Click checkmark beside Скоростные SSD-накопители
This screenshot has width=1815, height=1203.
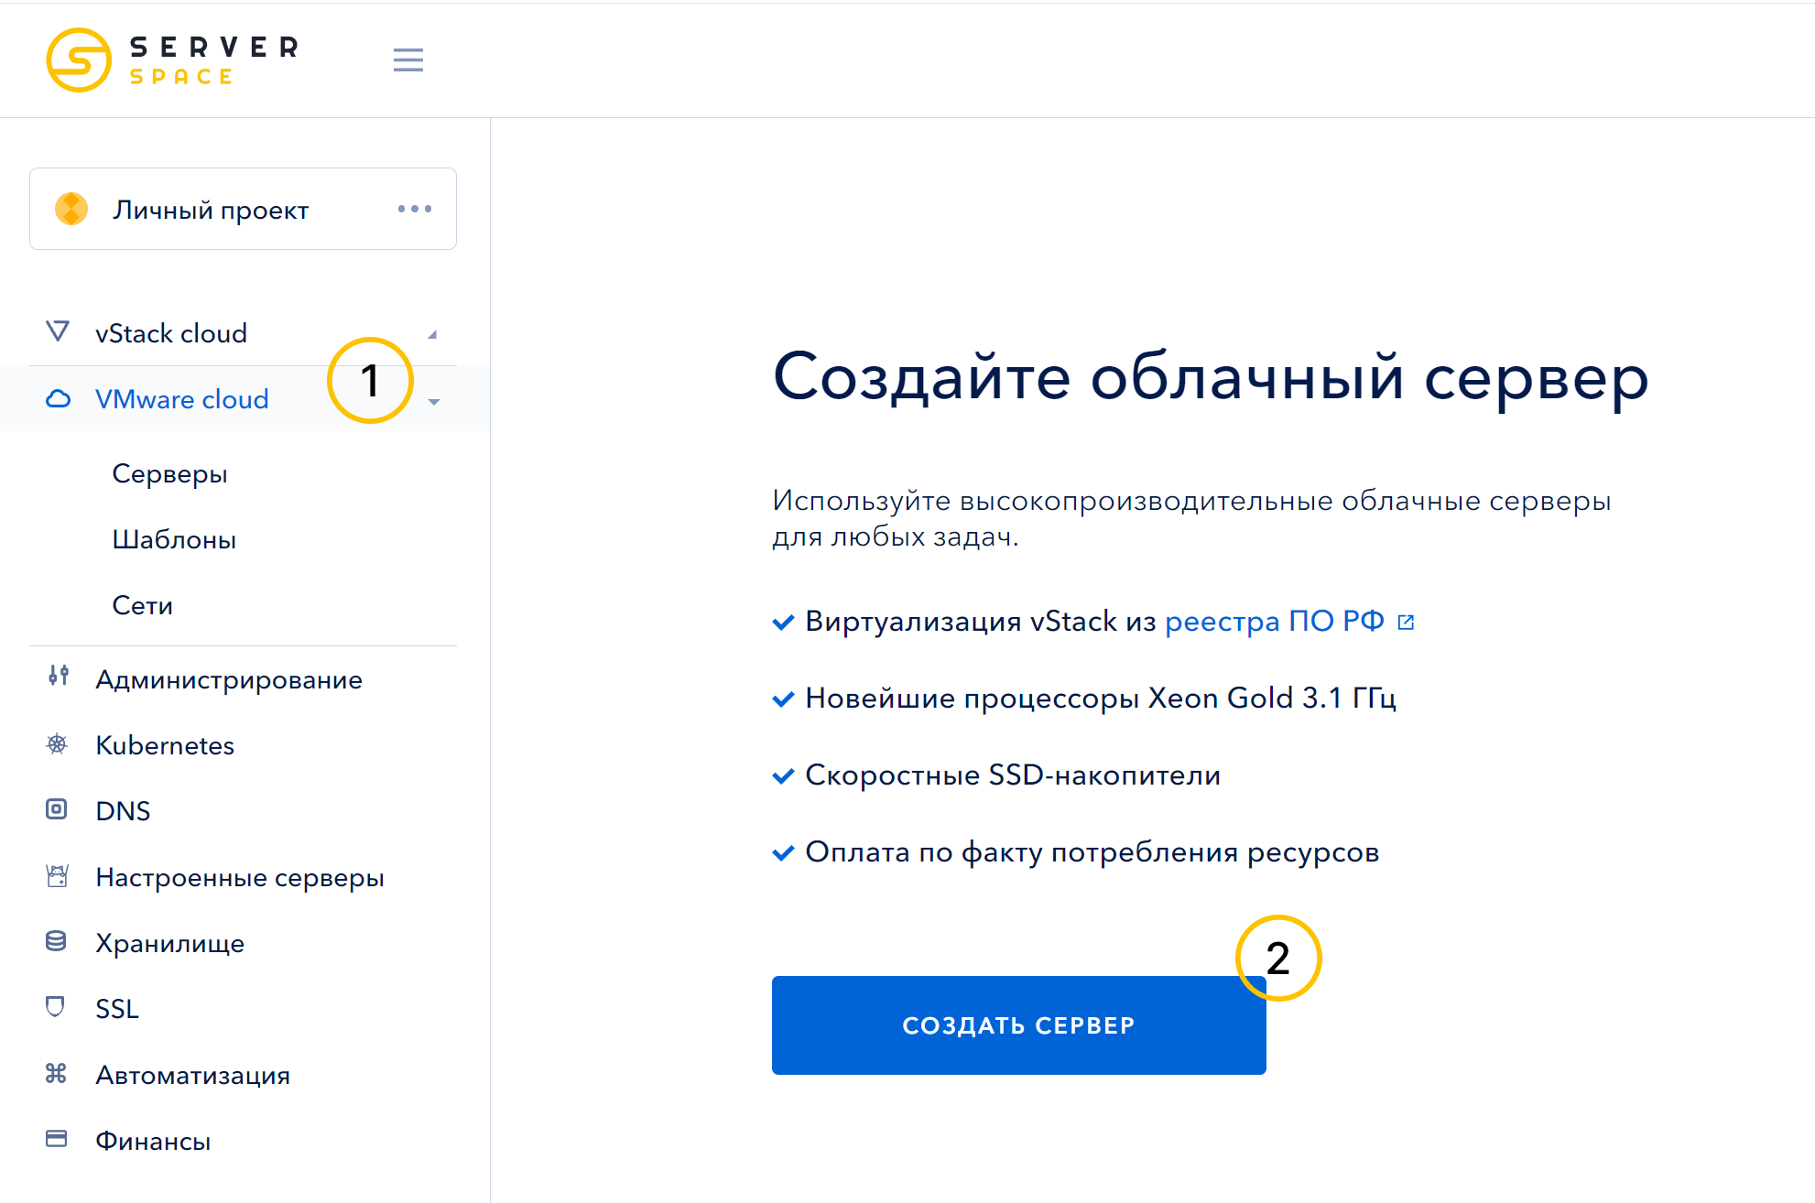point(783,776)
